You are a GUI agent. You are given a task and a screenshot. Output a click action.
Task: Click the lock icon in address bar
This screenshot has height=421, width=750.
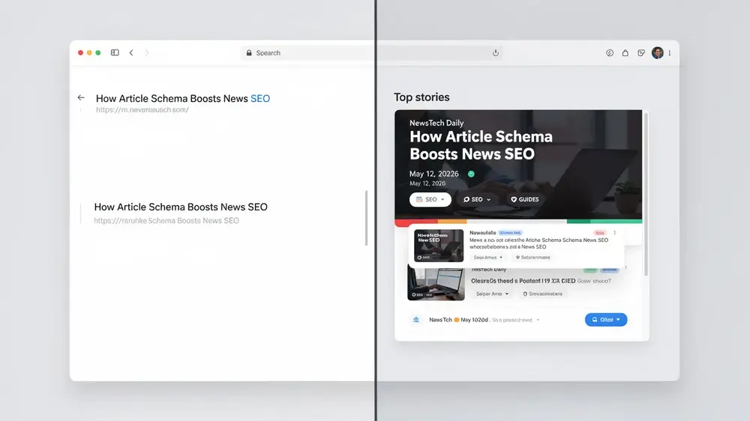[x=249, y=52]
